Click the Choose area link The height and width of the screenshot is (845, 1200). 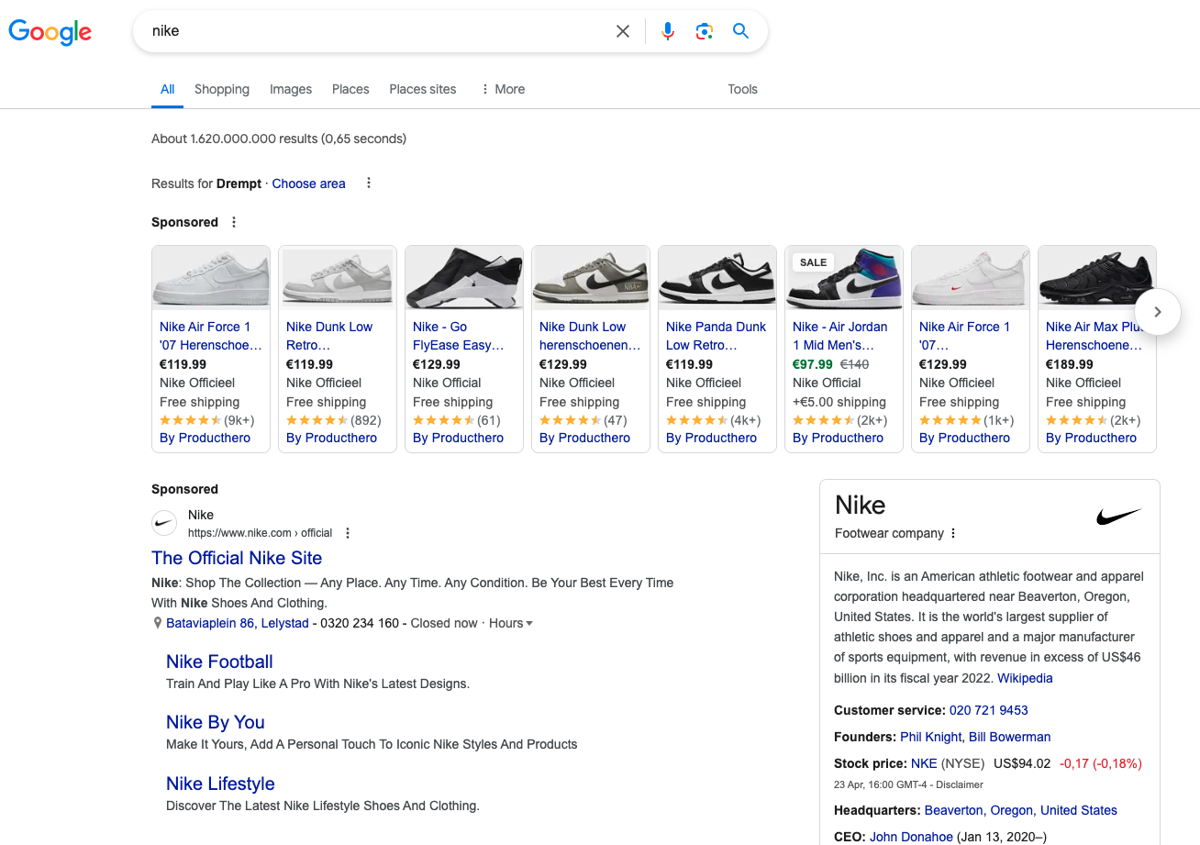[x=309, y=183]
